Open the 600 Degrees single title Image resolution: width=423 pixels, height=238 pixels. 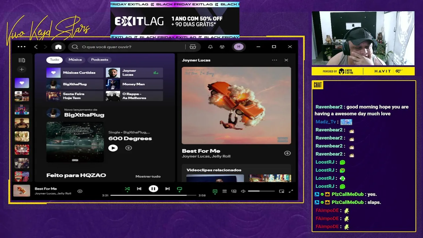130,139
